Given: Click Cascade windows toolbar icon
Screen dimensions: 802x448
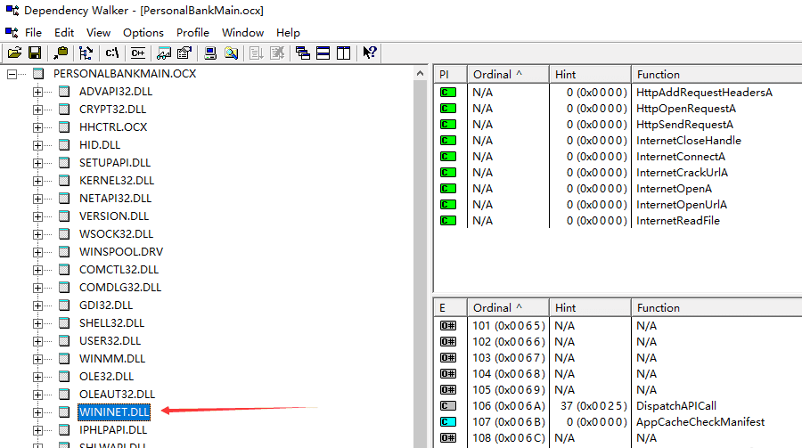Looking at the screenshot, I should pyautogui.click(x=303, y=53).
